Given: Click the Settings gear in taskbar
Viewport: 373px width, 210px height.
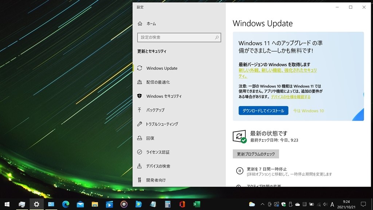Looking at the screenshot, I should [36, 204].
